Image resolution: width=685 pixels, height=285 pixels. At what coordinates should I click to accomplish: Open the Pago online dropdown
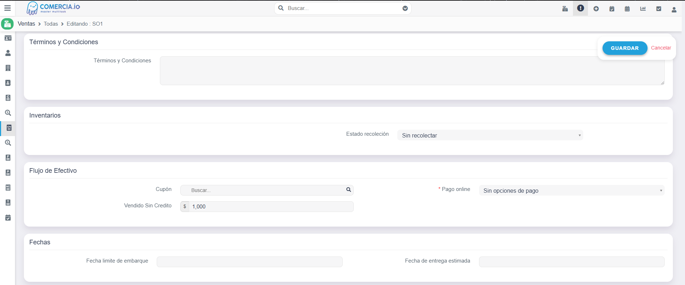pyautogui.click(x=571, y=191)
